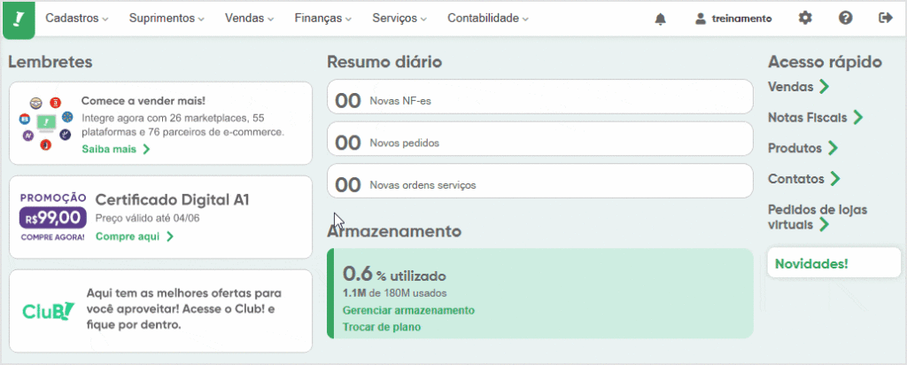
Task: Click the green Tiny ERP logo icon
Action: (x=19, y=19)
